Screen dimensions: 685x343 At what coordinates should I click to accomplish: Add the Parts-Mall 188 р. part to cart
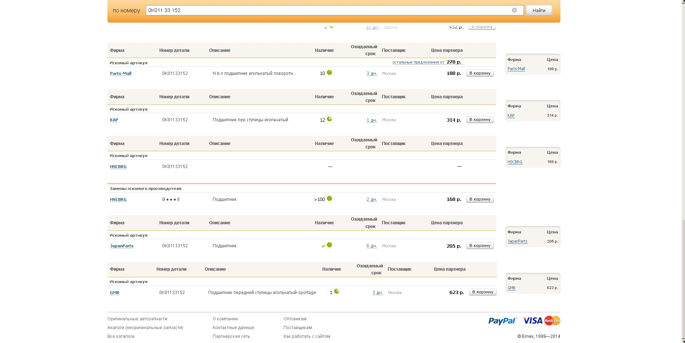click(x=480, y=73)
